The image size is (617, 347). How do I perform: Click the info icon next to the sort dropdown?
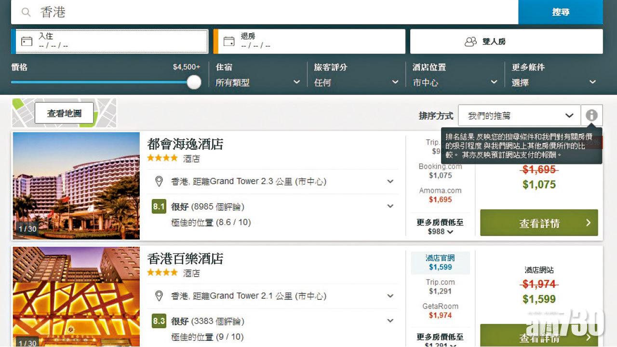point(591,115)
